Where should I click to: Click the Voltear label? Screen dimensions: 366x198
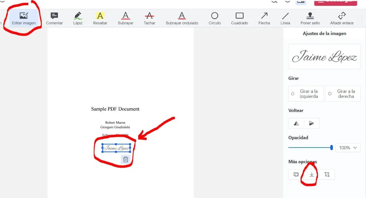tap(296, 110)
